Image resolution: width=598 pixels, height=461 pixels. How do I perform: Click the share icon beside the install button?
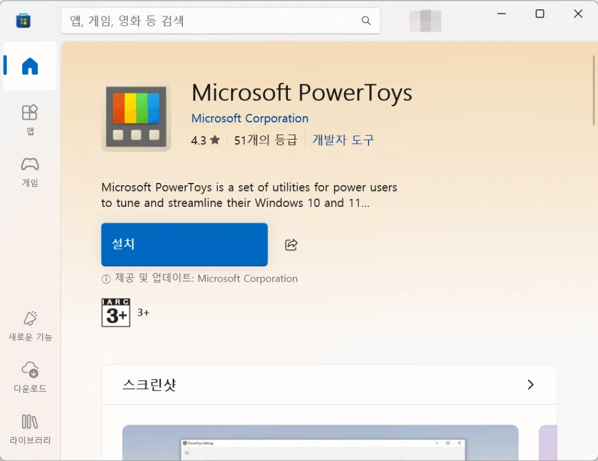coord(291,245)
